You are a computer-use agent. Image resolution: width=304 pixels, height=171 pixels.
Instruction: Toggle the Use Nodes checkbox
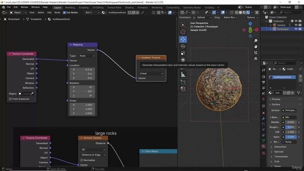(x=65, y=13)
